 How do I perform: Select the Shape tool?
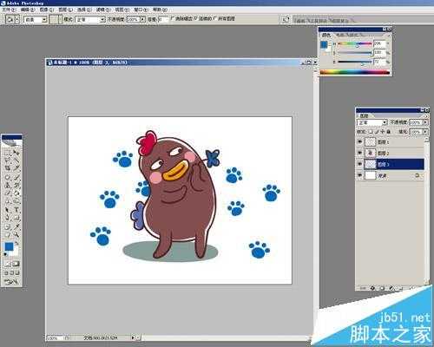tap(16, 218)
